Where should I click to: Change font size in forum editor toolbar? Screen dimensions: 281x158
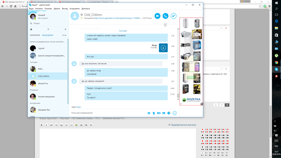click(71, 125)
